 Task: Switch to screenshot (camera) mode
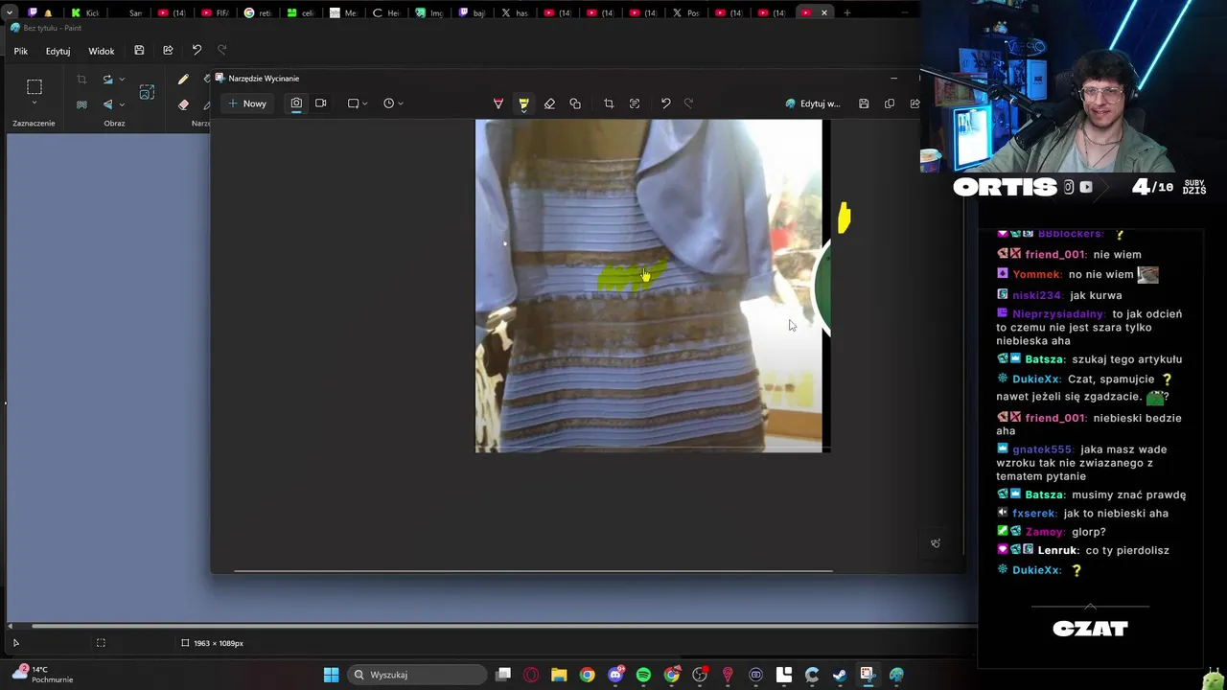(x=296, y=103)
